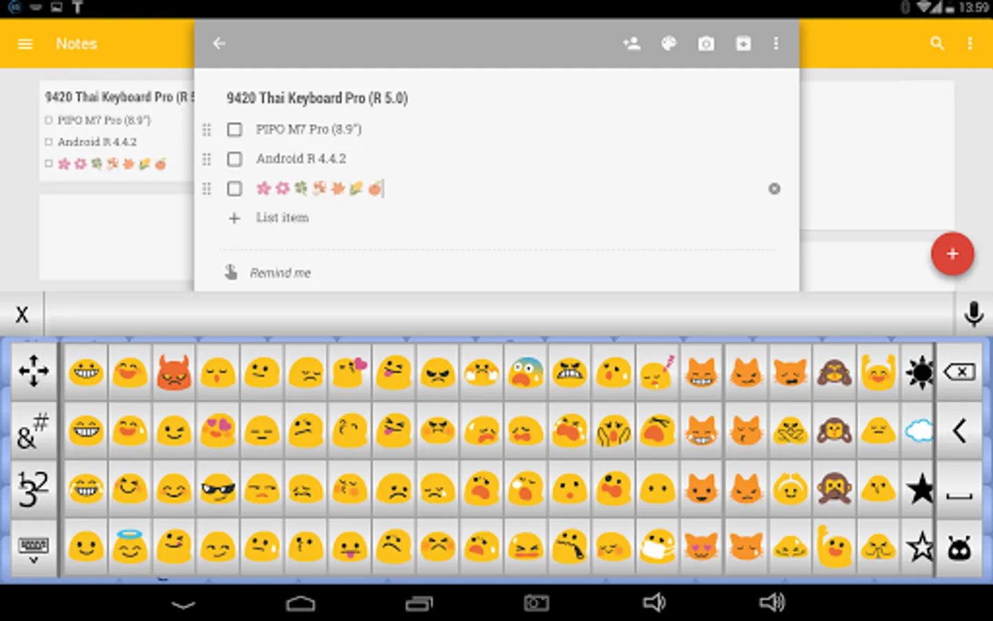Close the keyboard suggestion bar with X
This screenshot has width=993, height=621.
pyautogui.click(x=22, y=315)
